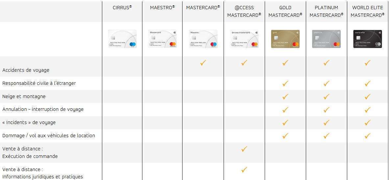Click the Gold Mastercard card image

coord(285,39)
